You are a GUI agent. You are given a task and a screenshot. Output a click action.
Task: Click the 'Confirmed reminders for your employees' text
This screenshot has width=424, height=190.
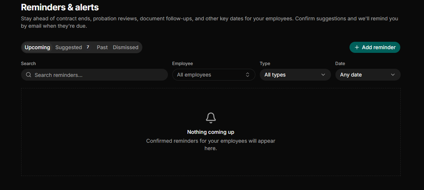pos(211,145)
